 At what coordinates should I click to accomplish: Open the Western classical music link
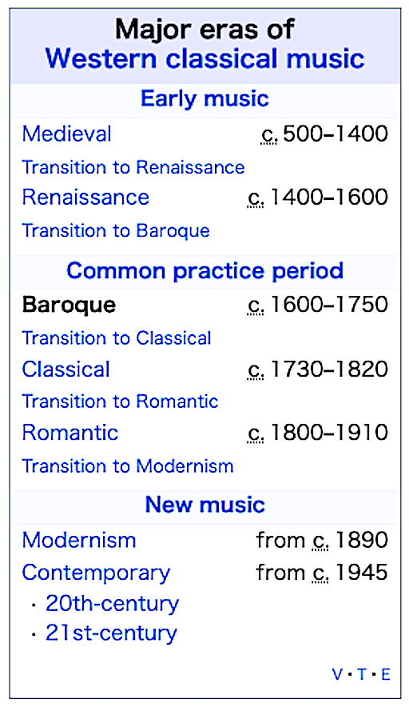click(x=204, y=59)
